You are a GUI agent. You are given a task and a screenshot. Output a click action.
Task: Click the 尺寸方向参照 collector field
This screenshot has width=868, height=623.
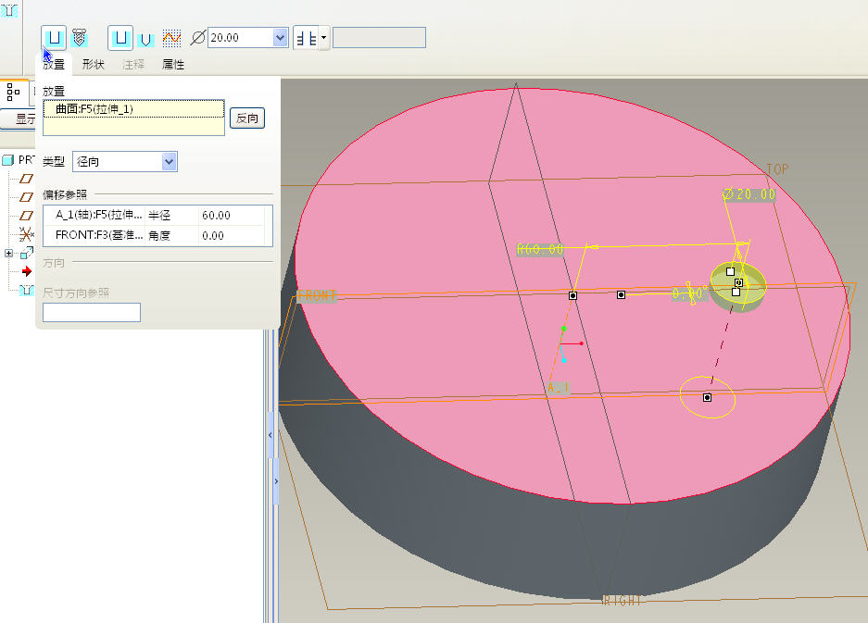coord(92,312)
